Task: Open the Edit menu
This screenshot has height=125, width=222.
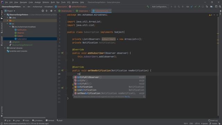Action: tap(11, 2)
